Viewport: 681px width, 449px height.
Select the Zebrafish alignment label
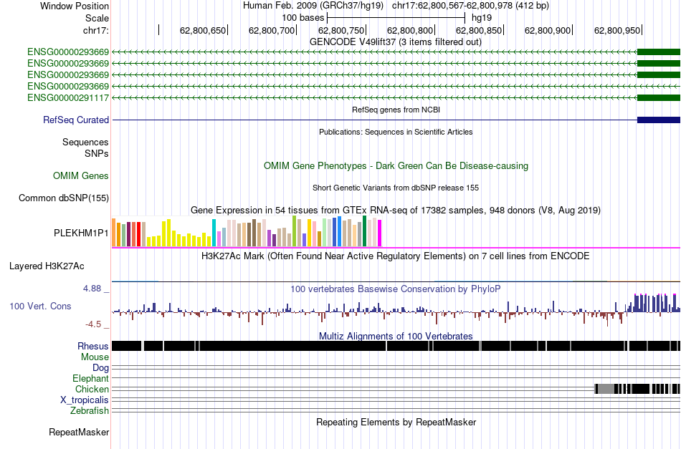(x=90, y=411)
